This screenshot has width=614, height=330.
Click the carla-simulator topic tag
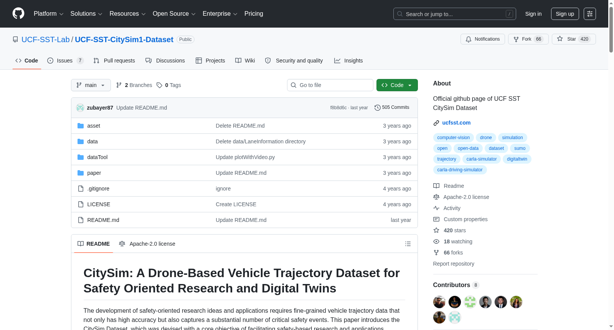(482, 159)
